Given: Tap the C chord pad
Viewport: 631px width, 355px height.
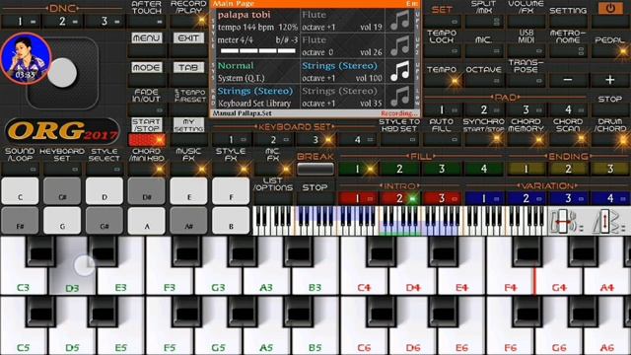Looking at the screenshot, I should [x=20, y=190].
